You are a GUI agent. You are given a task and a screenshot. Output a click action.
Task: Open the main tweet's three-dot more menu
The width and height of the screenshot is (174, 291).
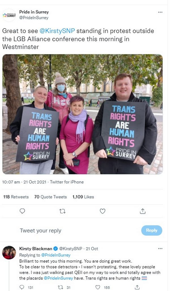pyautogui.click(x=160, y=12)
